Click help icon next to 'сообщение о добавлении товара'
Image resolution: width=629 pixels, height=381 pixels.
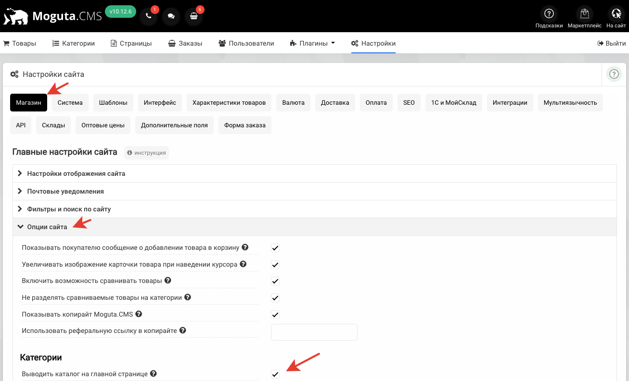[x=245, y=247]
